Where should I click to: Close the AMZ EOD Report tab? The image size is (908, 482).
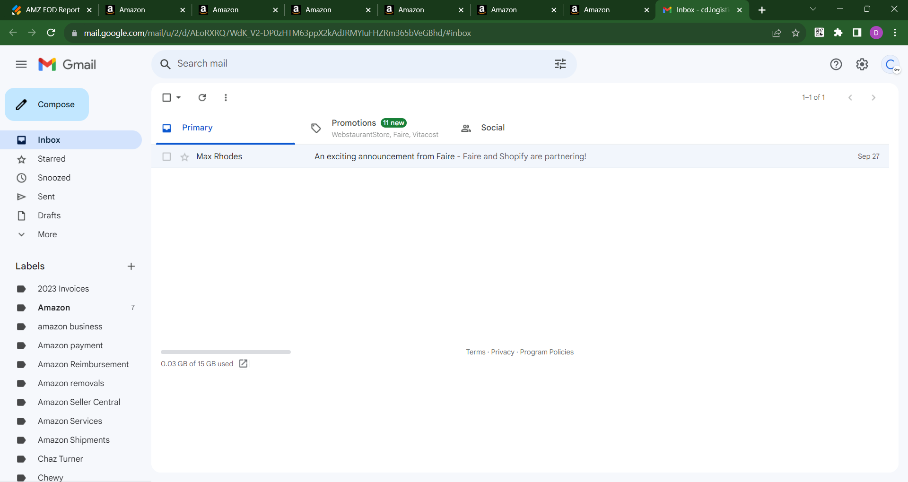click(89, 10)
